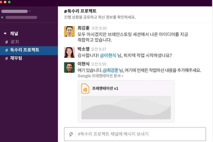
Task: Click 박소영's profile picture
Action: click(x=69, y=52)
